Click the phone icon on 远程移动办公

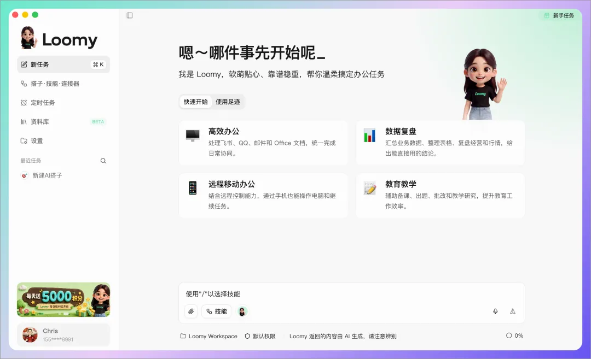193,188
